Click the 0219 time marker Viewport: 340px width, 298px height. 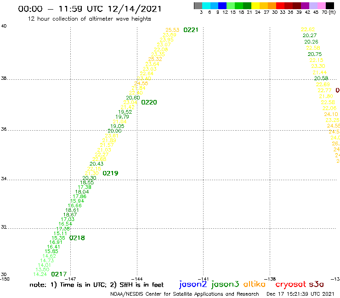point(110,173)
